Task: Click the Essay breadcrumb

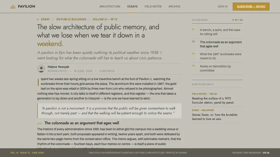Action: tap(45, 19)
